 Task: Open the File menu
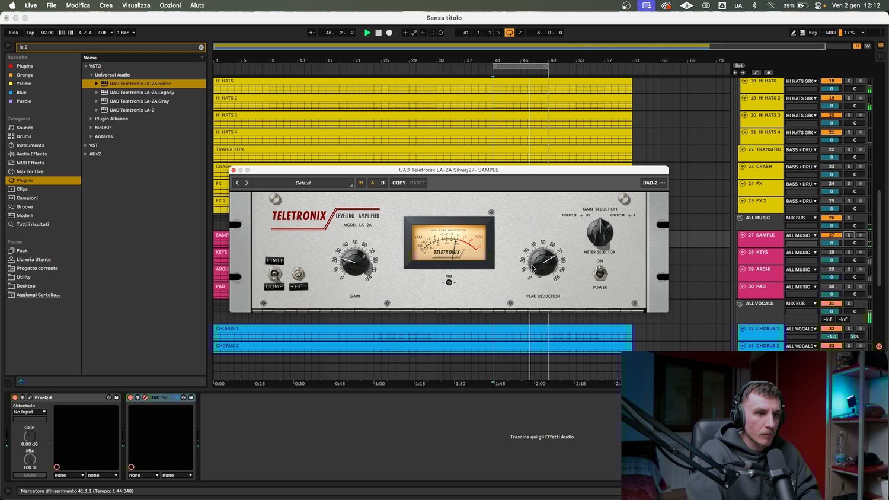(52, 5)
